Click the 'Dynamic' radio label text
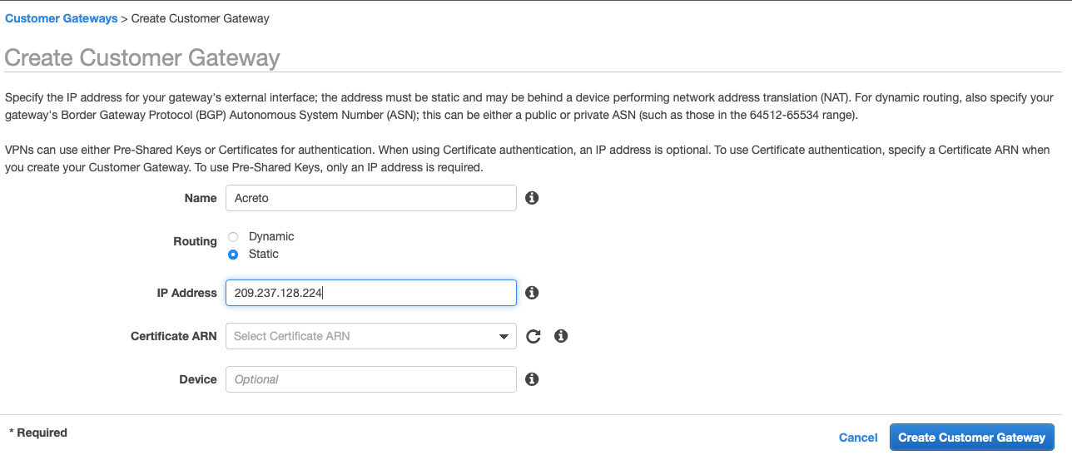 (x=271, y=236)
